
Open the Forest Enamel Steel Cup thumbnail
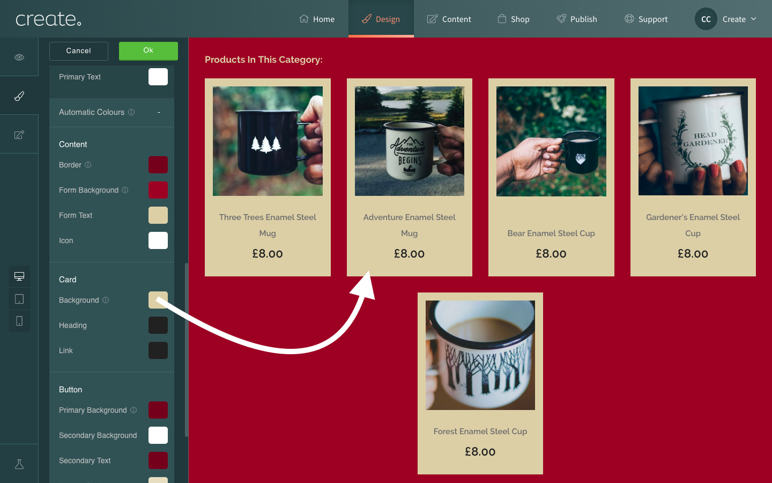point(480,355)
